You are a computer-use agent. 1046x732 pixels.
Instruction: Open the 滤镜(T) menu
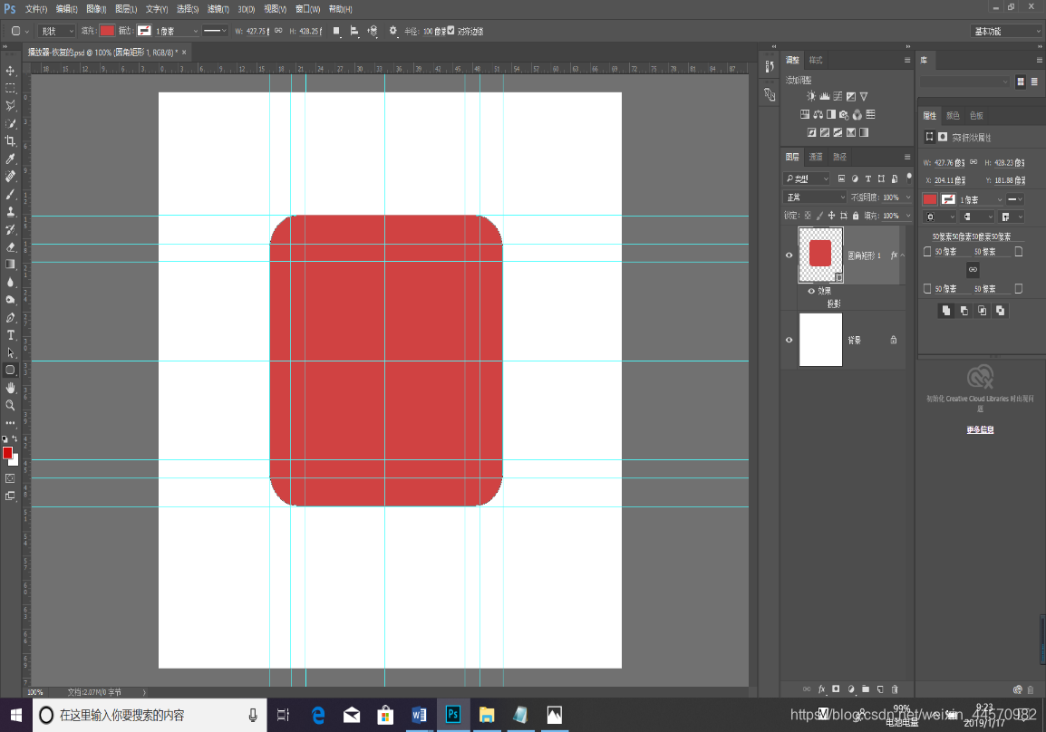pos(218,9)
